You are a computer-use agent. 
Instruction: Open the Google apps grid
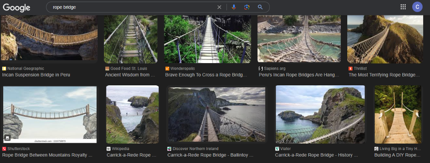[x=403, y=7]
